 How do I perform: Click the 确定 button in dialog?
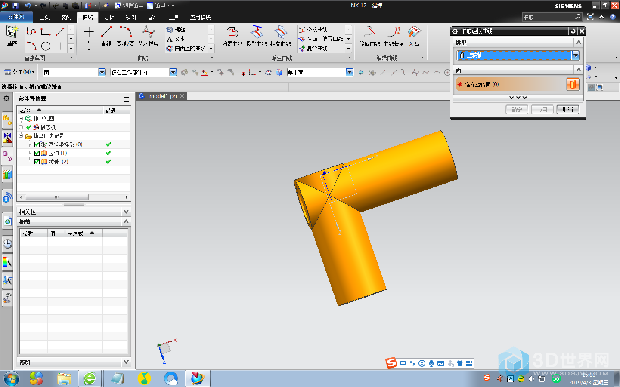(x=517, y=110)
